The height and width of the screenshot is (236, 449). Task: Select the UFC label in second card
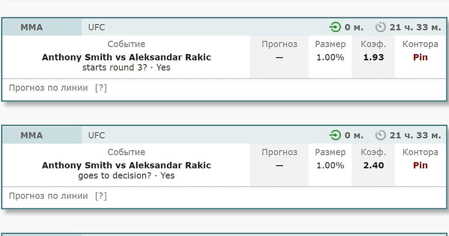97,135
